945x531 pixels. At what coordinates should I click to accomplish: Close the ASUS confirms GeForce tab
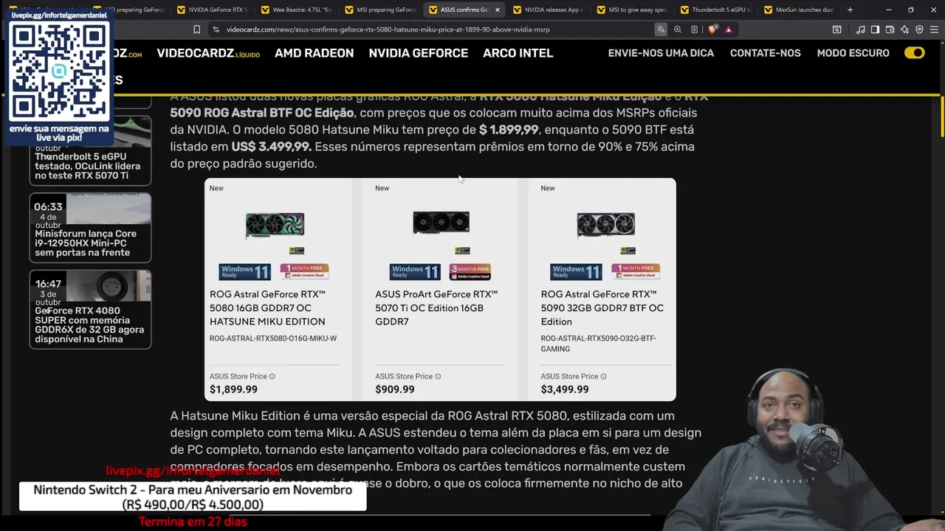[x=497, y=10]
